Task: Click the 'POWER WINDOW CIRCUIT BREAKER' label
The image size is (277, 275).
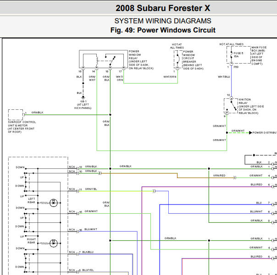Action: click(x=193, y=60)
